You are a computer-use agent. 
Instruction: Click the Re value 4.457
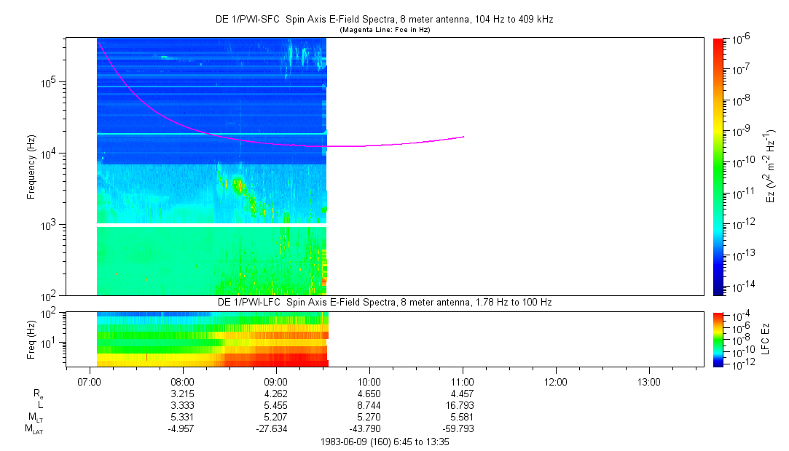click(462, 394)
